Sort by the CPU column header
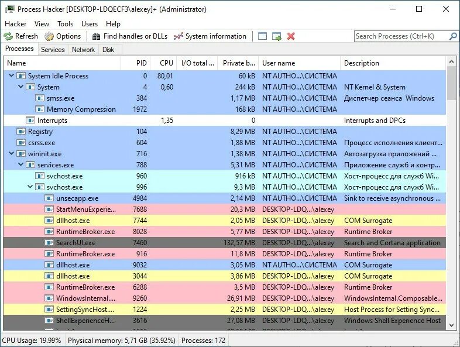Image resolution: width=460 pixels, height=347 pixels. (x=163, y=63)
